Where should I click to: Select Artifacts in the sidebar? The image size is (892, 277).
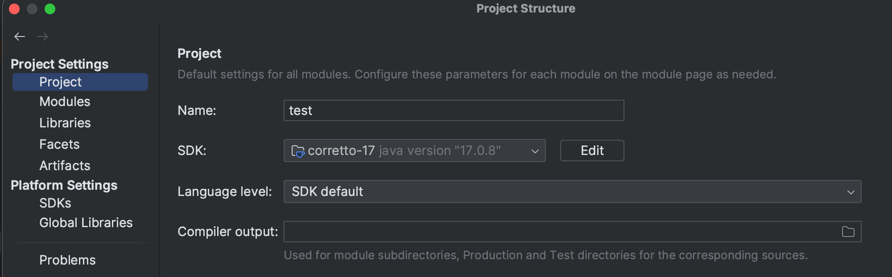(x=65, y=166)
